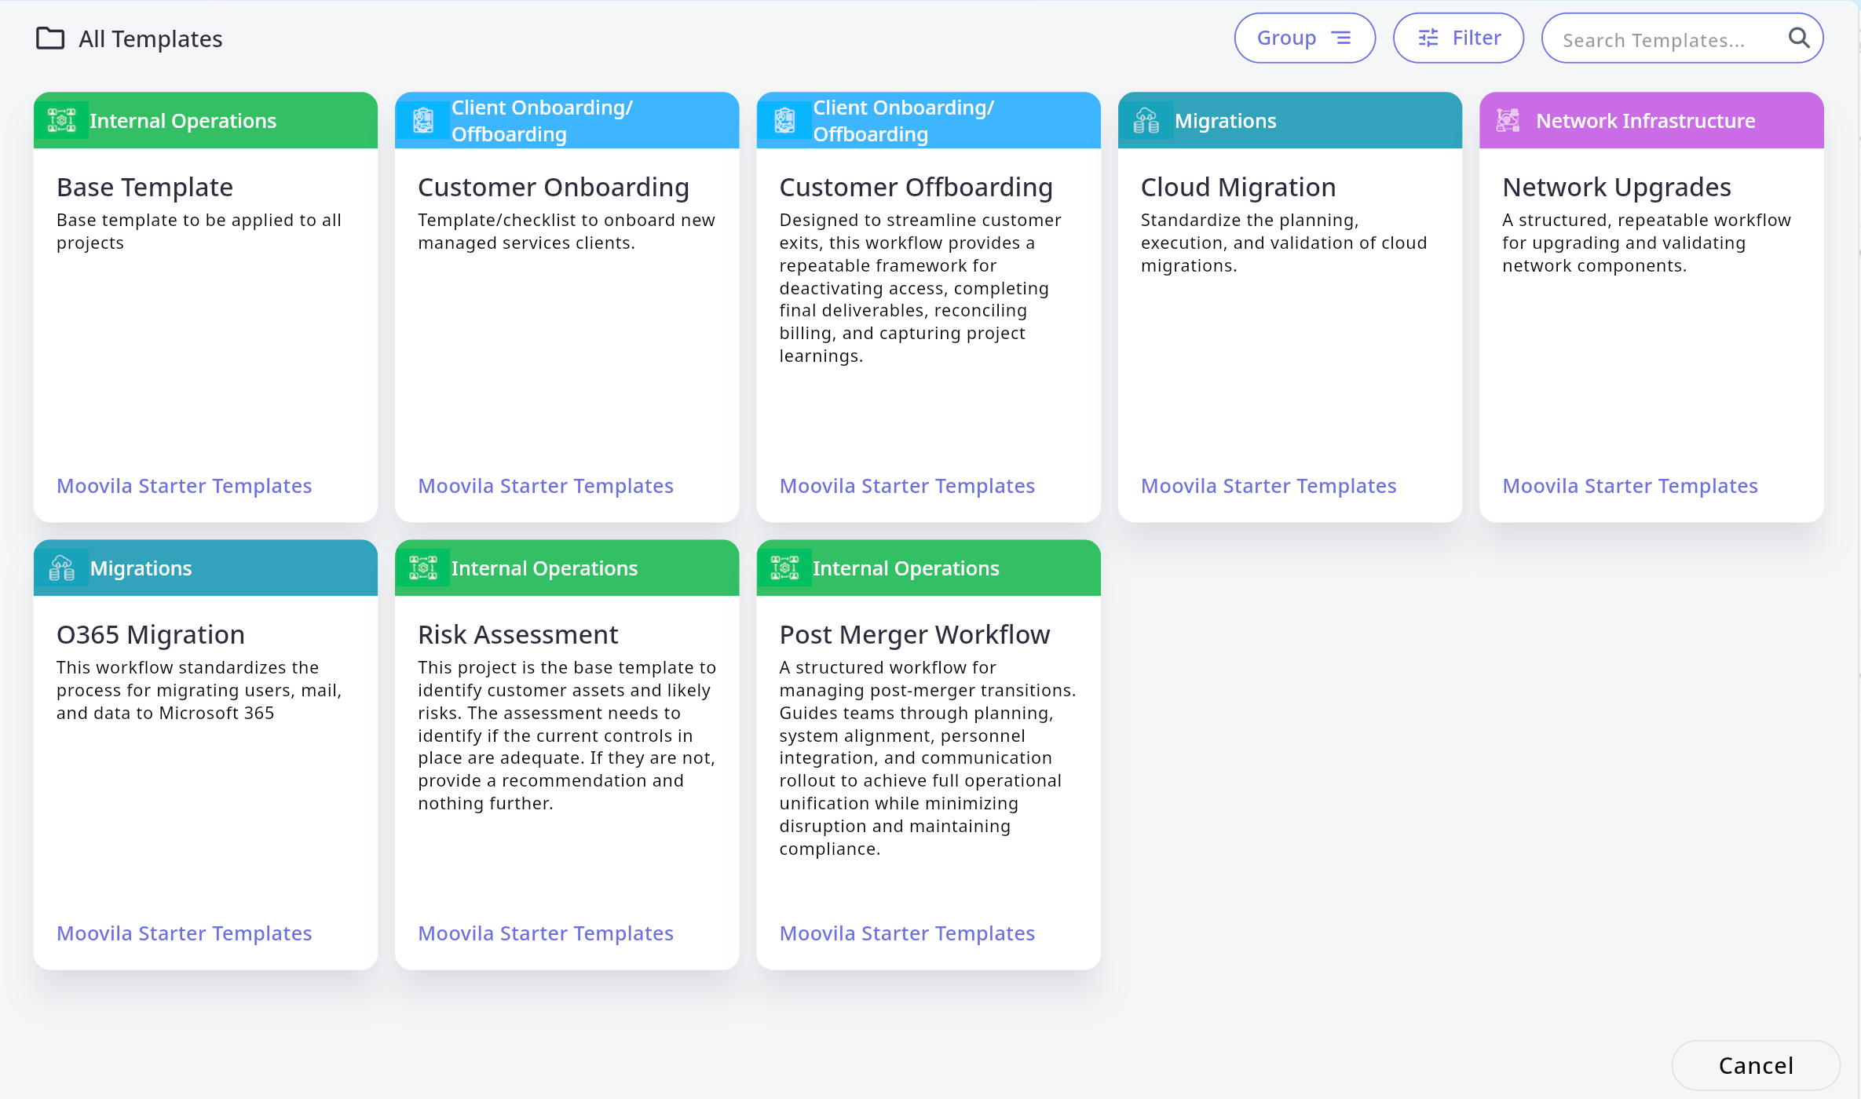
Task: Click Internal Operations icon on Base Template card
Action: [61, 120]
